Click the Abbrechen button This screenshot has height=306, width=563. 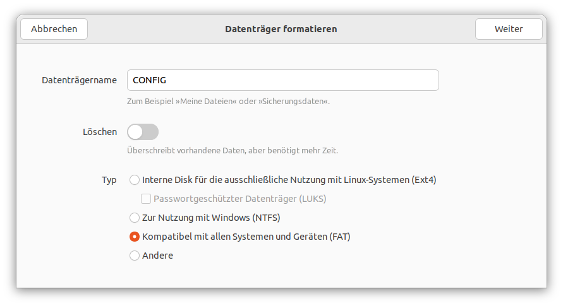pyautogui.click(x=54, y=29)
